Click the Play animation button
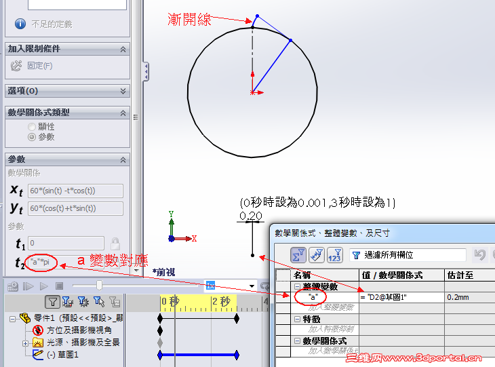 [44, 286]
